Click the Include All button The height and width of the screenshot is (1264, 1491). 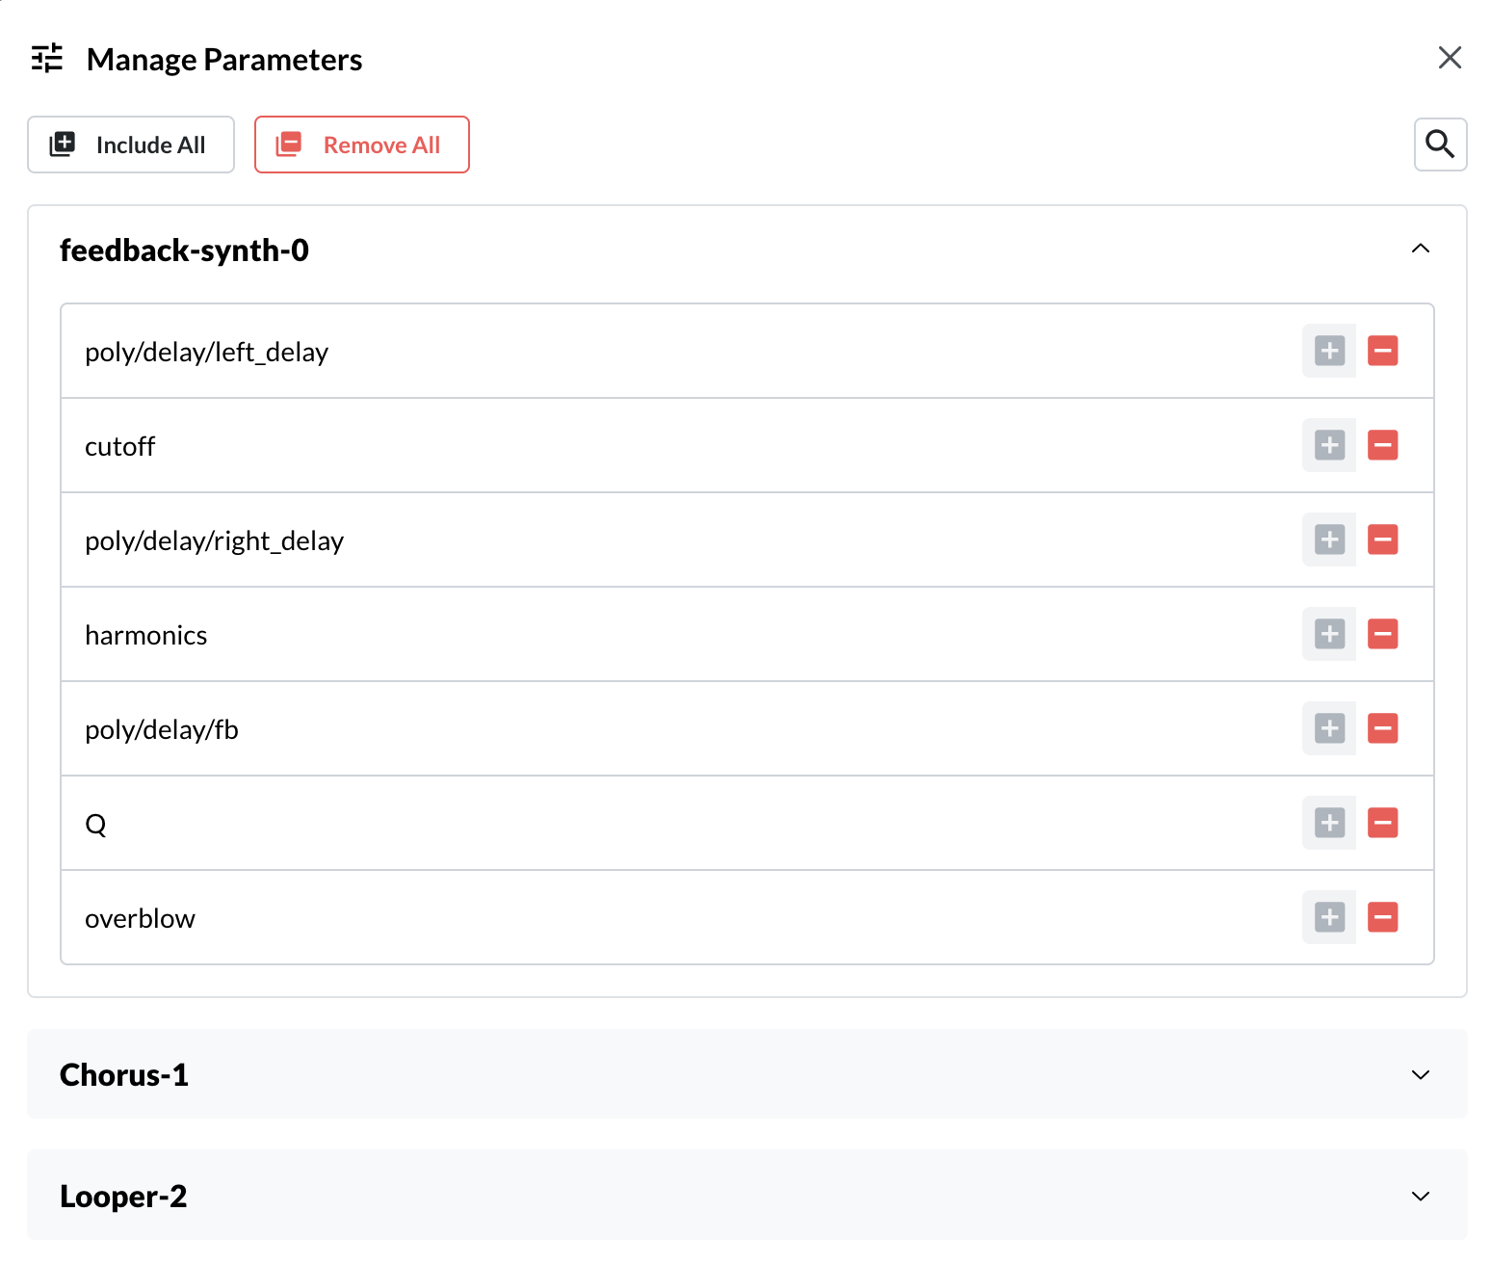(x=131, y=145)
